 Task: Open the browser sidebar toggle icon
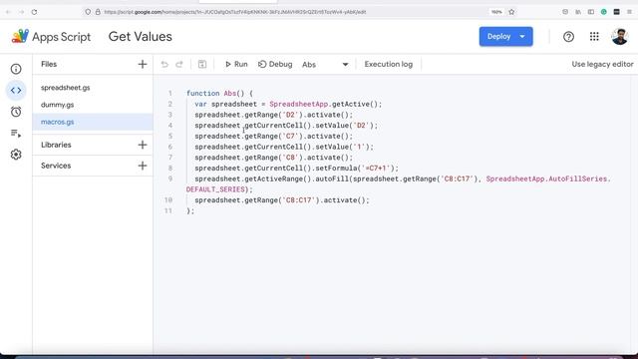[x=591, y=12]
